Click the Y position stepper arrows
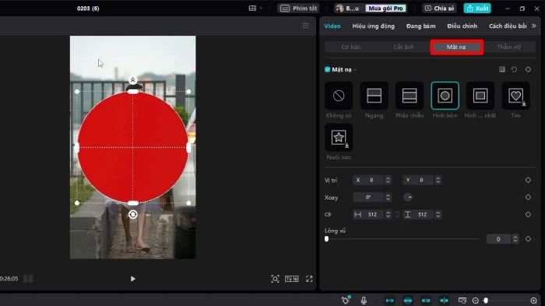This screenshot has width=545, height=306. 438,180
